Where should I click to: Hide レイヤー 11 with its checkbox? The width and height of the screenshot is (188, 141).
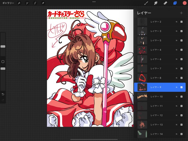pos(182,106)
